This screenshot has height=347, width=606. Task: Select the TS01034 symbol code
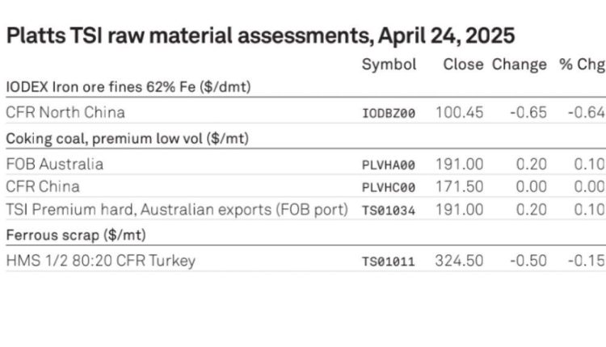[389, 211]
